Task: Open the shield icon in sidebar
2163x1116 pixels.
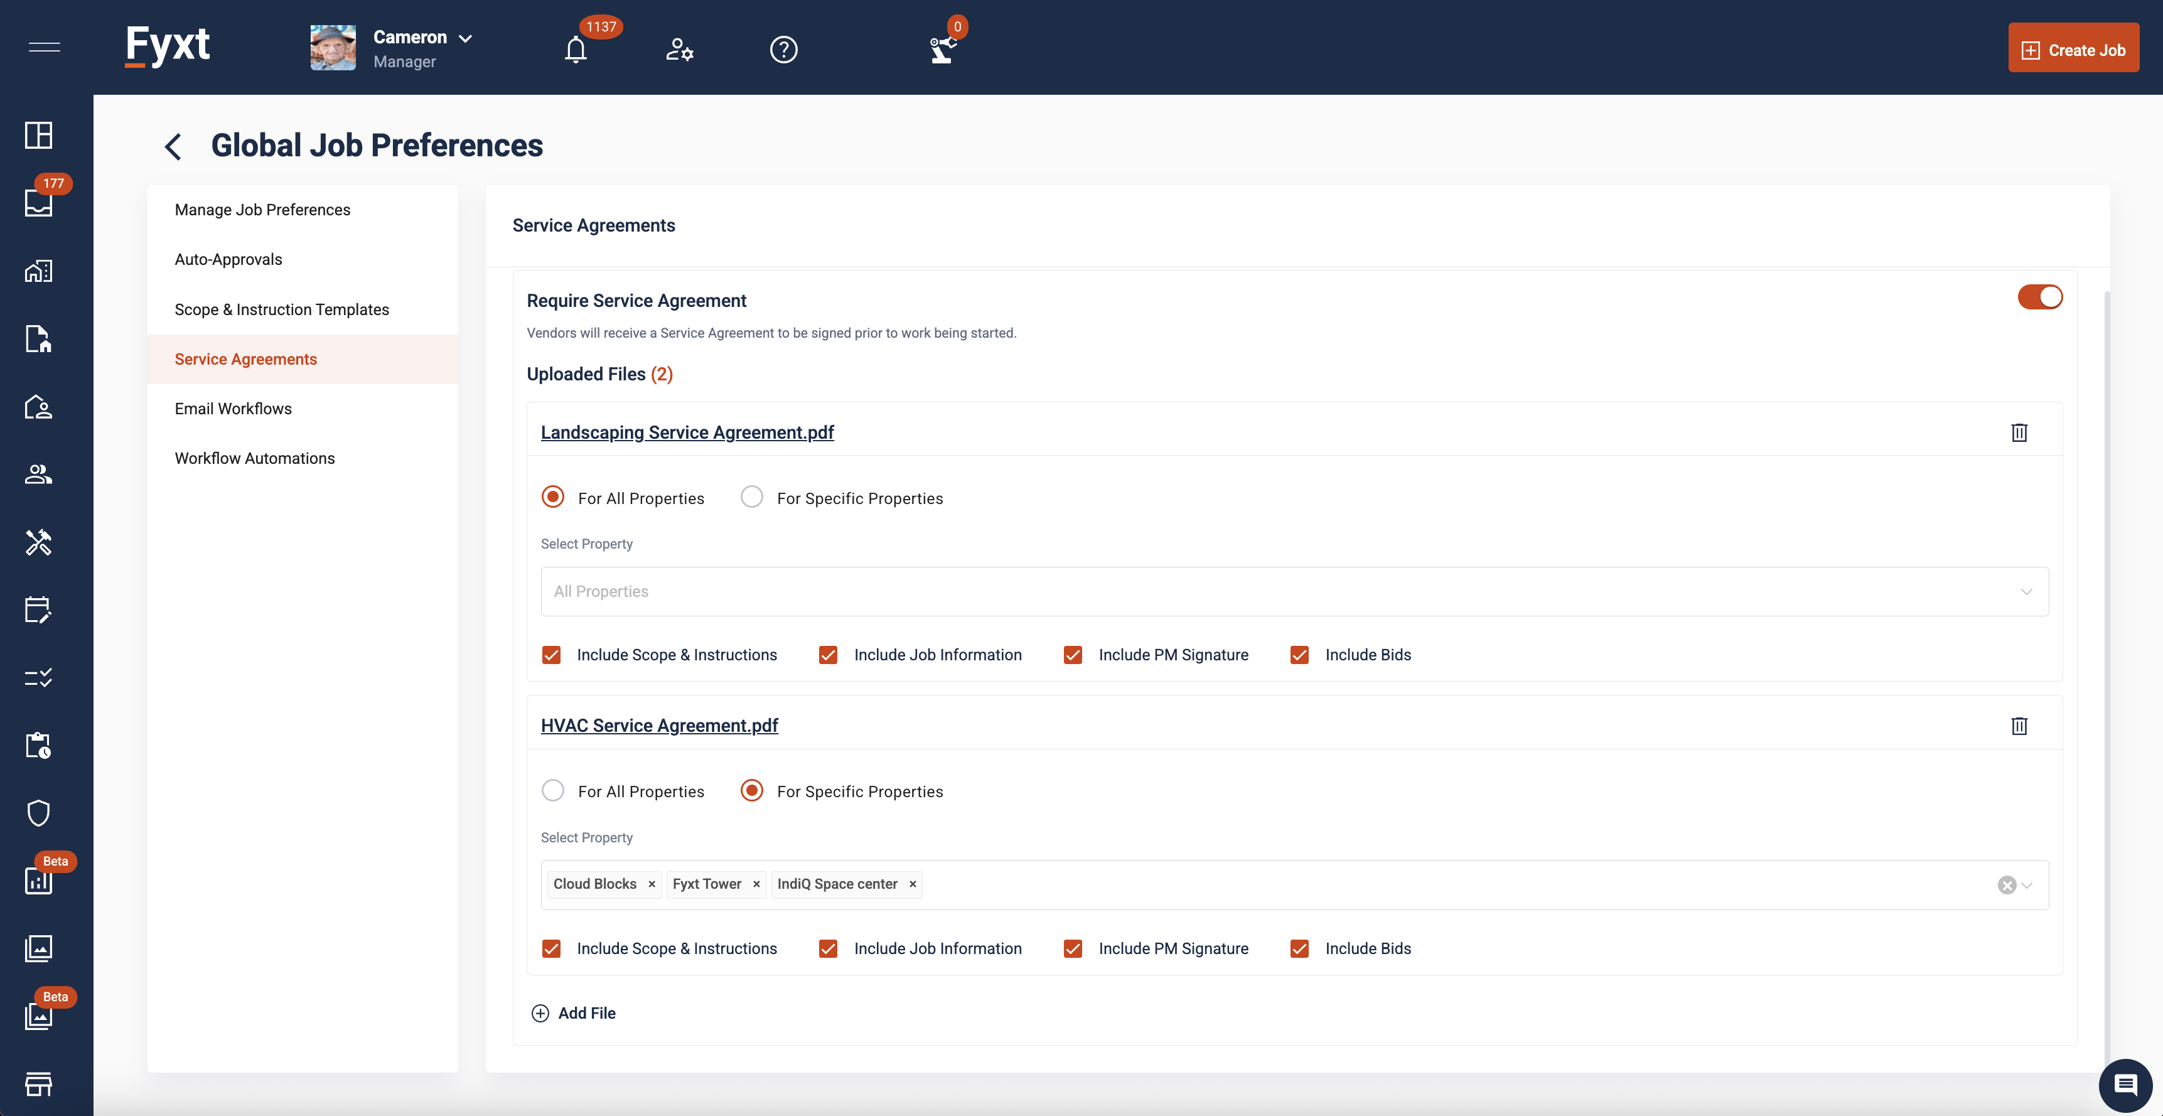Action: 39,813
